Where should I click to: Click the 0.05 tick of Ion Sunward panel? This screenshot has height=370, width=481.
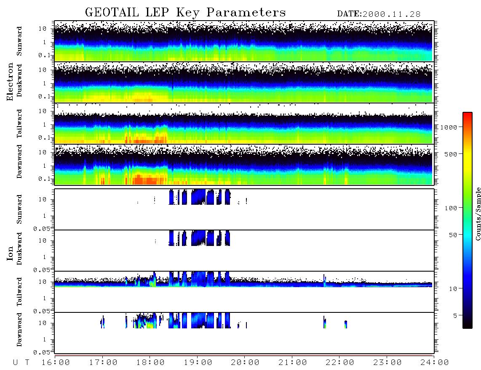42,228
